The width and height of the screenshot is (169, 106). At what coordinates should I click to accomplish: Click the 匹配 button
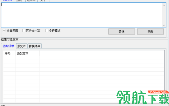(151, 32)
